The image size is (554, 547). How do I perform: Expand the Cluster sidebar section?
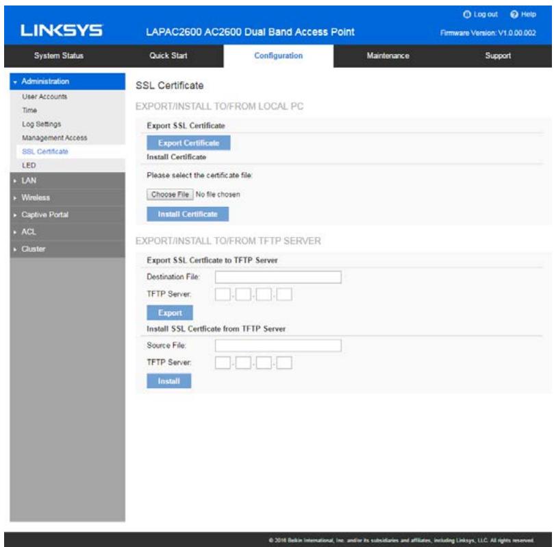coord(67,249)
